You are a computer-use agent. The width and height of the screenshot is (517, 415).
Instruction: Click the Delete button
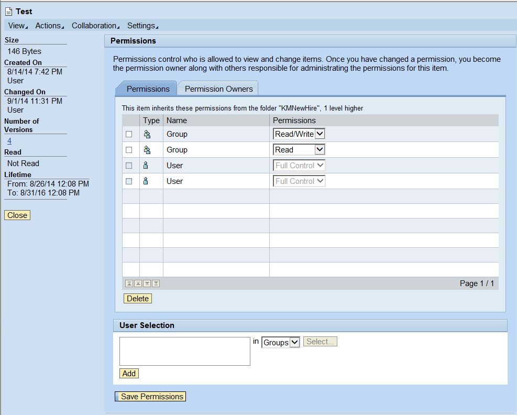[x=138, y=299]
